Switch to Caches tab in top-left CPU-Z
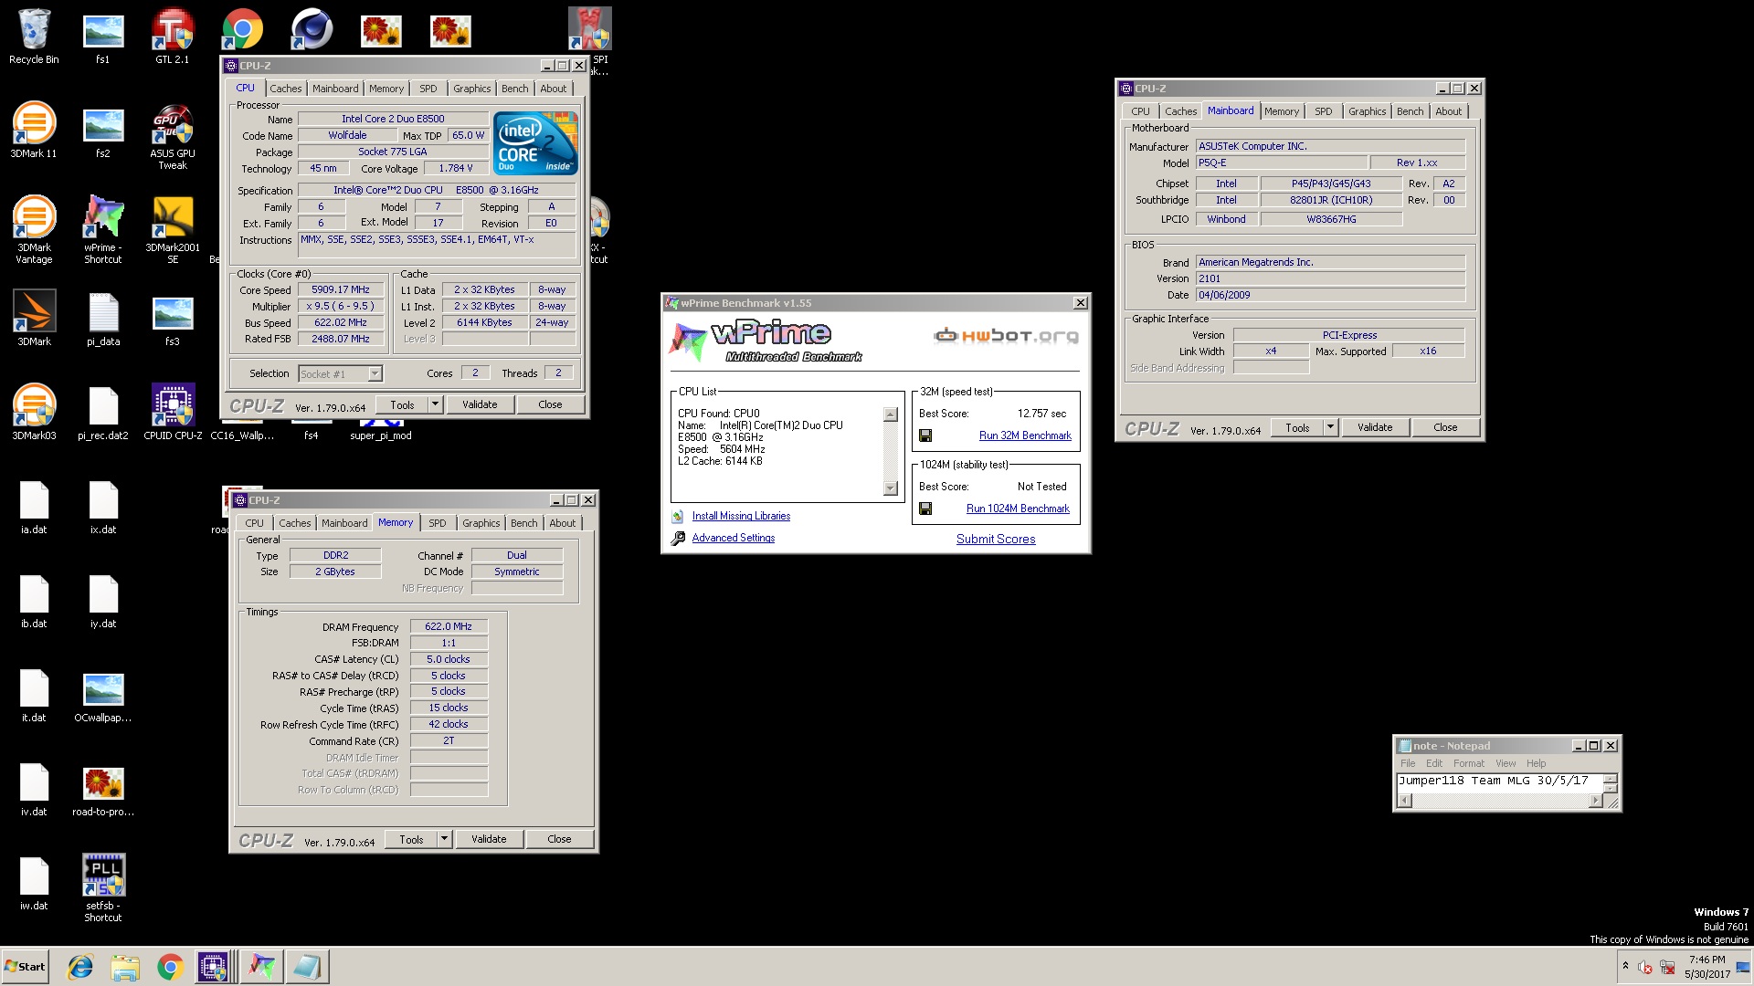The image size is (1754, 986). click(x=285, y=89)
